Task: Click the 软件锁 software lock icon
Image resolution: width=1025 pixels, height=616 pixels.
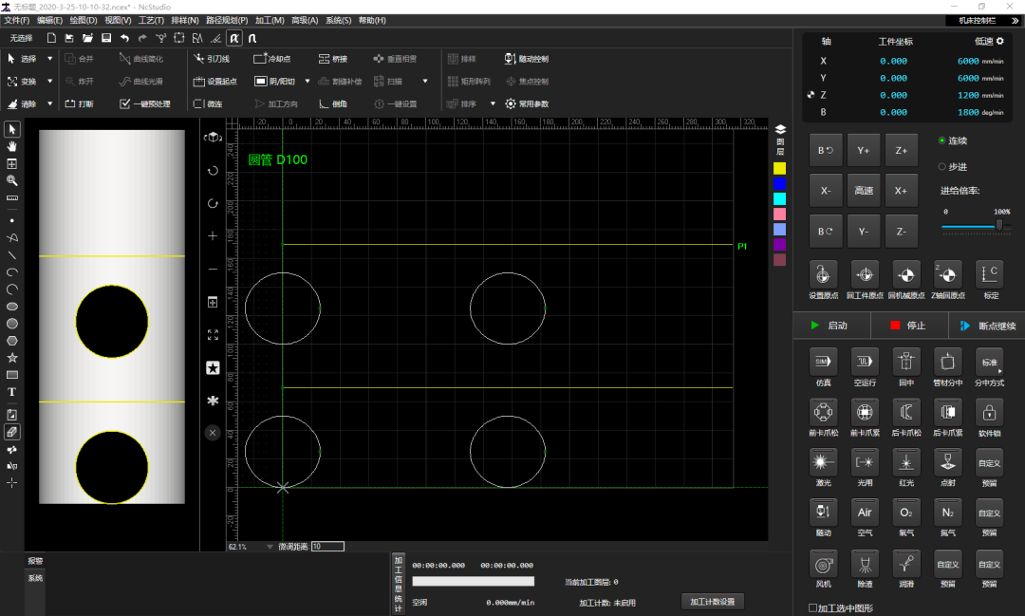Action: pos(989,412)
